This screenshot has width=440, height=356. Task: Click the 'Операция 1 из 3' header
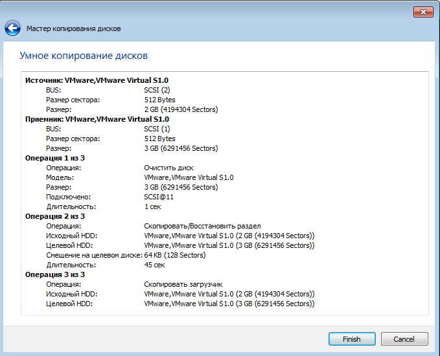click(x=55, y=158)
